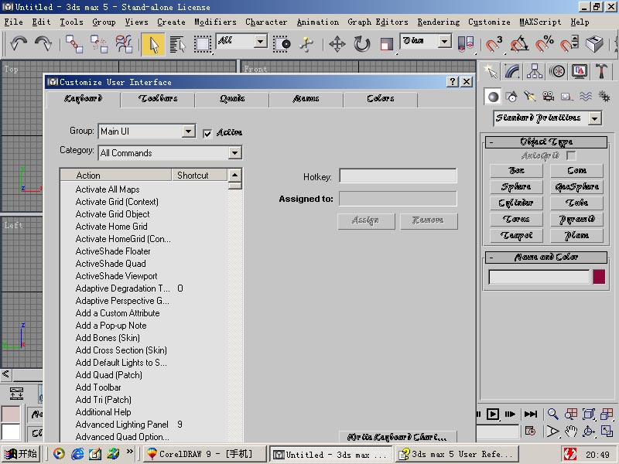
Task: Open the Motion command panel tab
Action: pyautogui.click(x=557, y=71)
